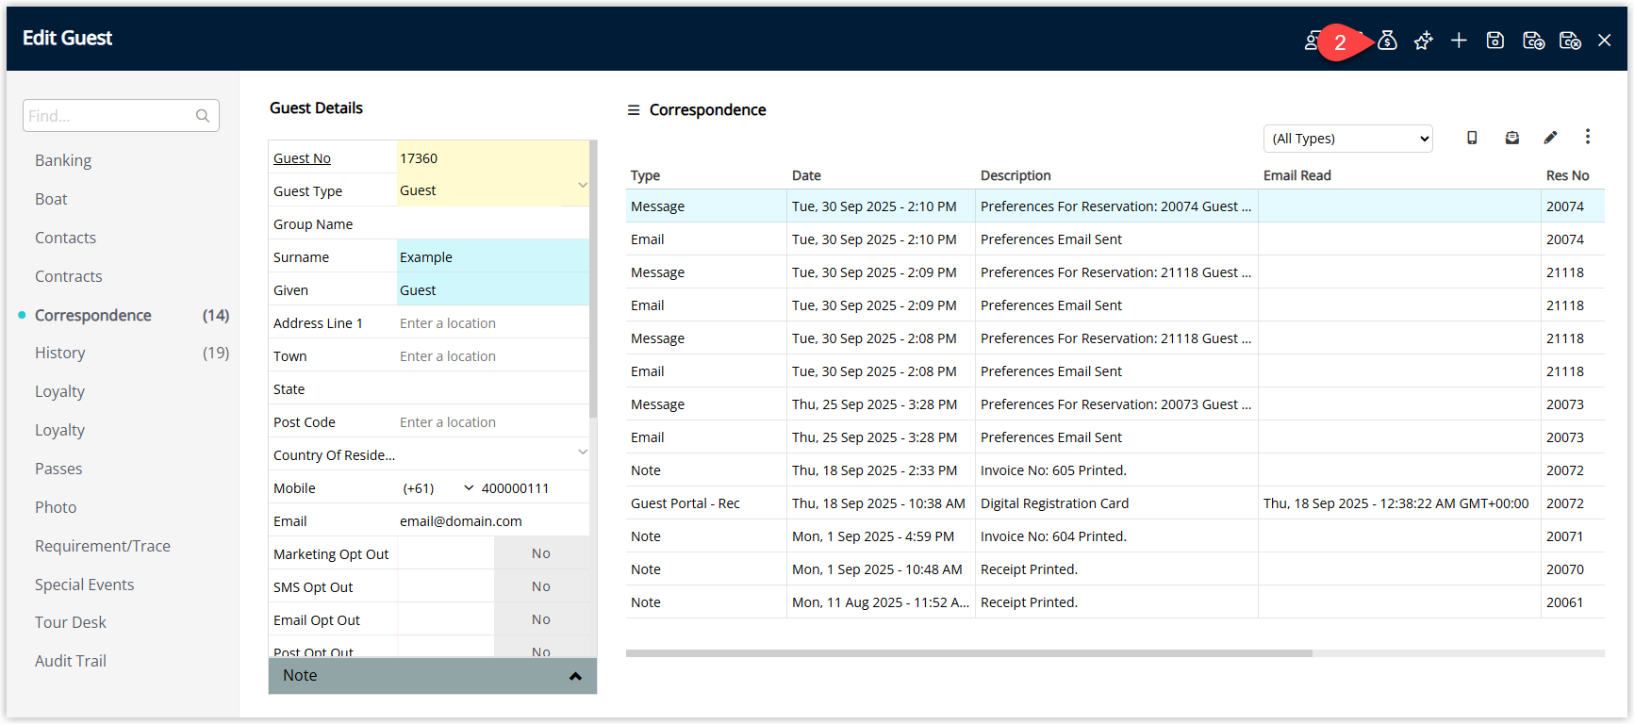Click the State input field
The width and height of the screenshot is (1635, 725).
coord(493,388)
